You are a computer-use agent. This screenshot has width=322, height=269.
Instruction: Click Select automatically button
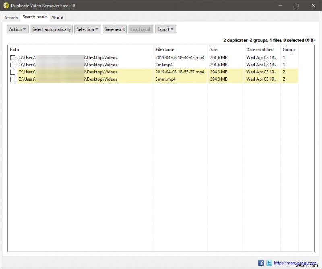click(x=52, y=29)
